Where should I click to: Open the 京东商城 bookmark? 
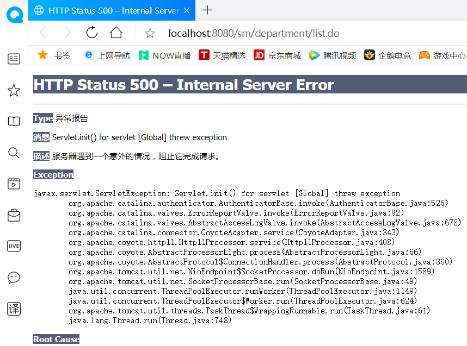tap(277, 55)
